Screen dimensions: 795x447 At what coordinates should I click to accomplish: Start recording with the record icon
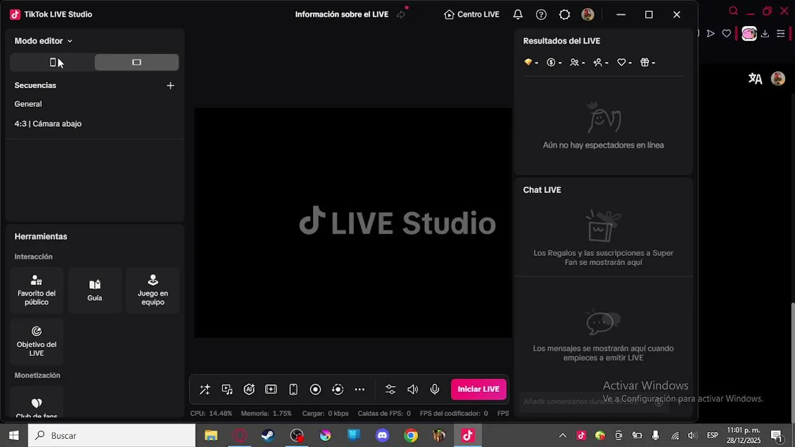(x=316, y=389)
